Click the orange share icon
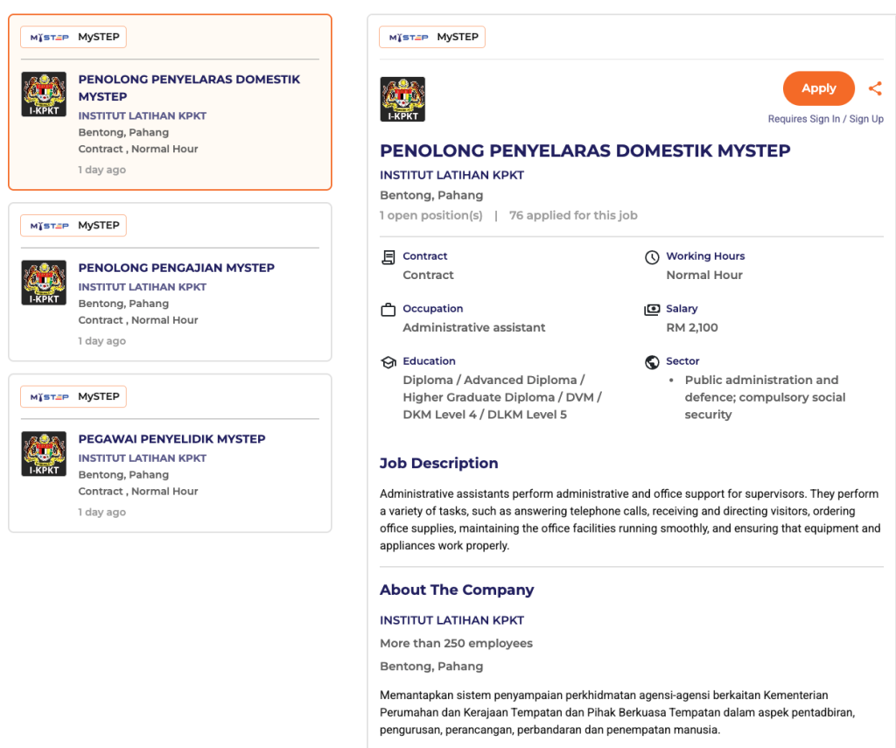Image resolution: width=896 pixels, height=748 pixels. pos(874,88)
